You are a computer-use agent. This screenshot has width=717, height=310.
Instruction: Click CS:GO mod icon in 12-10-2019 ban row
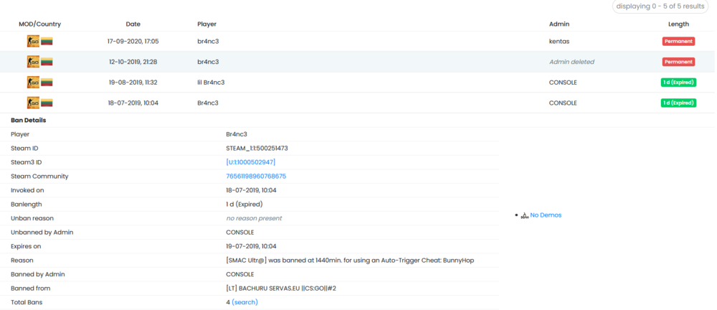(x=33, y=62)
